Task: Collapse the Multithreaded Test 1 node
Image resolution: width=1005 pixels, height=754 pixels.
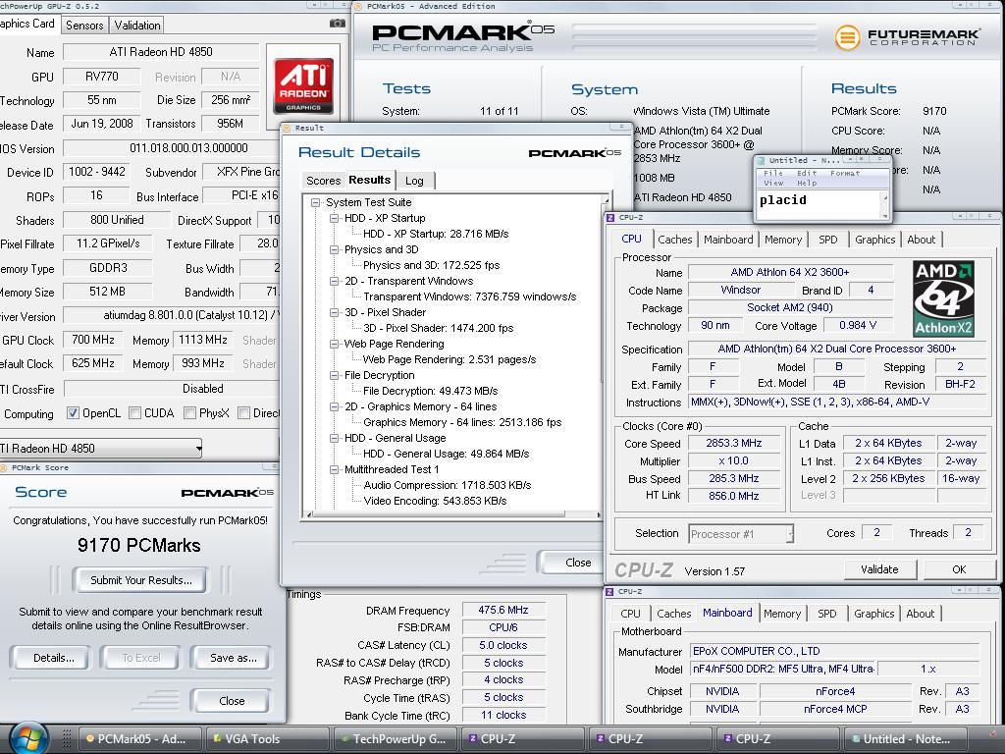Action: tap(334, 469)
